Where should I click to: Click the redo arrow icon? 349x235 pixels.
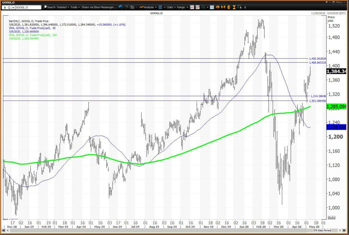coord(126,7)
